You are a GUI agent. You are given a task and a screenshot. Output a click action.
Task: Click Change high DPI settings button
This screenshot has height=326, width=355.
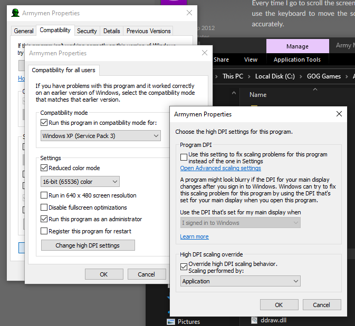click(x=88, y=245)
